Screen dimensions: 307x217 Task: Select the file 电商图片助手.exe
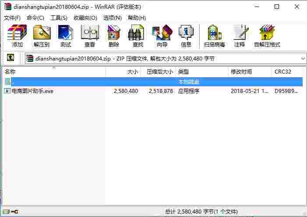click(32, 91)
